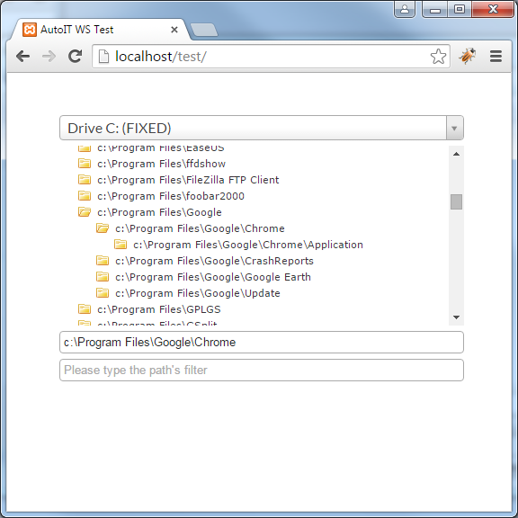This screenshot has width=518, height=518.
Task: Close the Chrome window
Action: pyautogui.click(x=493, y=9)
